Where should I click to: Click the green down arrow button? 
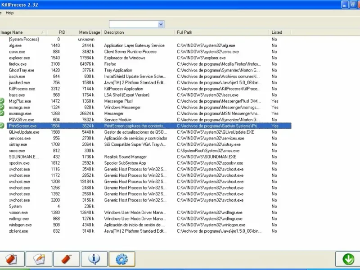(348, 259)
